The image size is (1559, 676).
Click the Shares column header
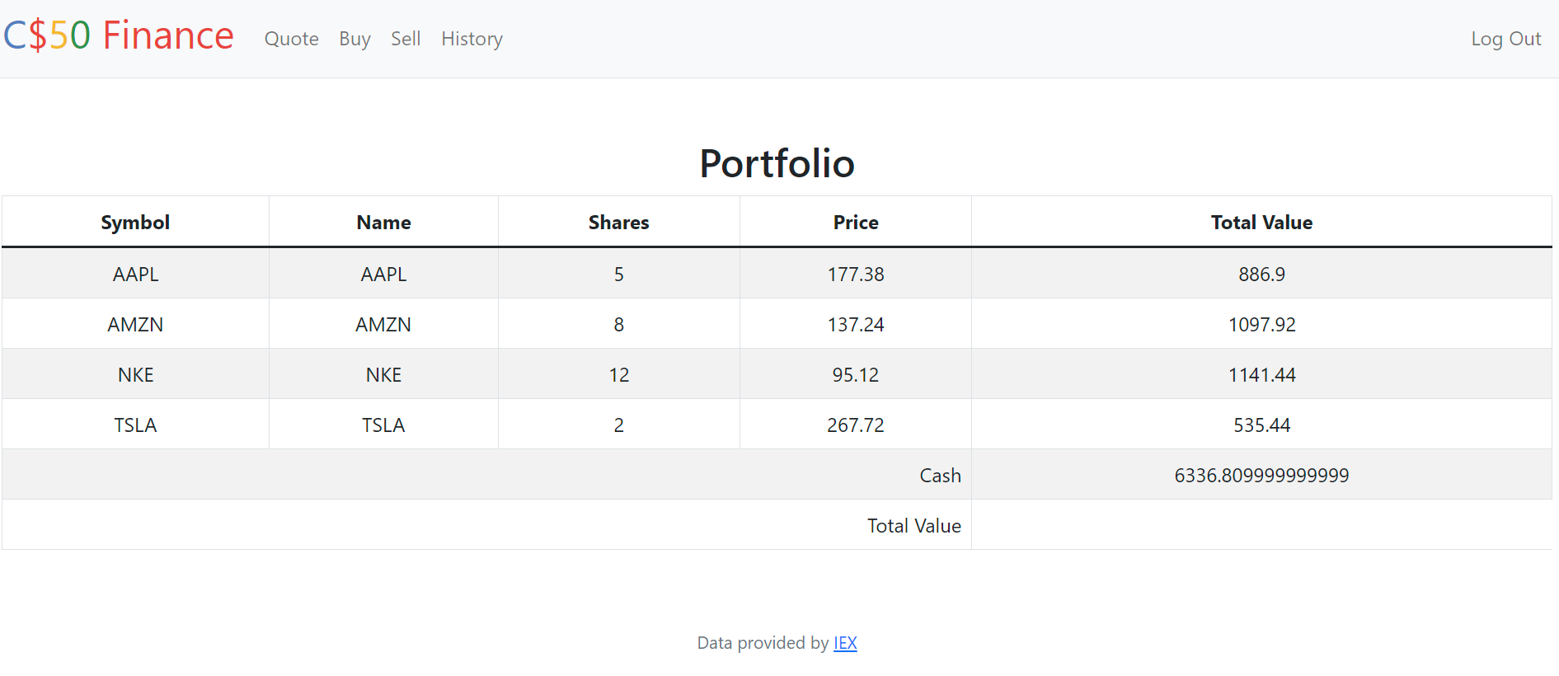click(x=618, y=223)
